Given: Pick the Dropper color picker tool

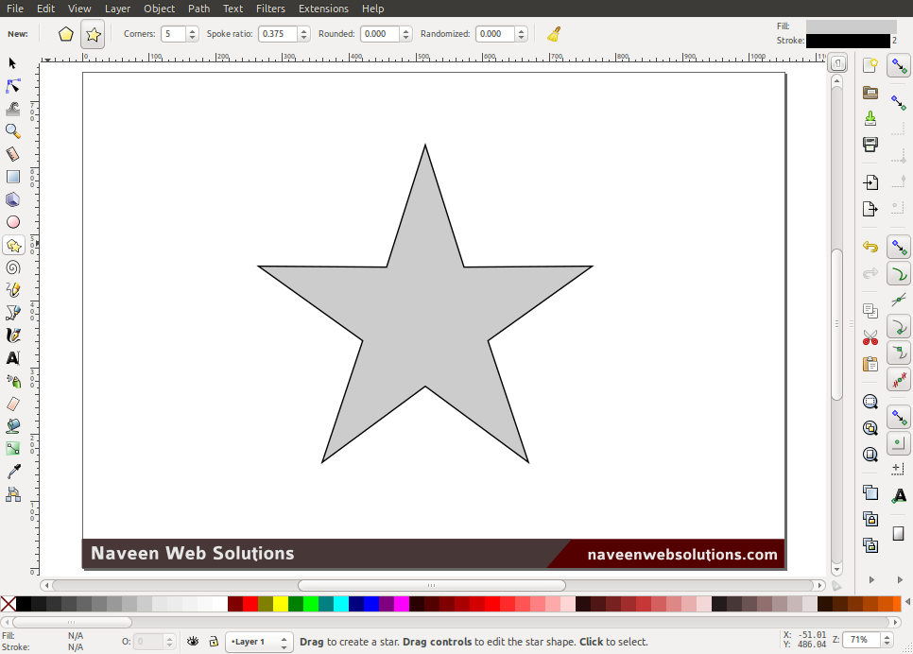Looking at the screenshot, I should click(13, 470).
